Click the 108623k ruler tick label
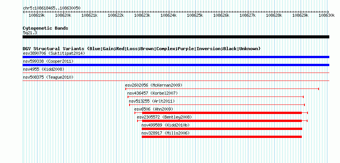 [x=142, y=15]
